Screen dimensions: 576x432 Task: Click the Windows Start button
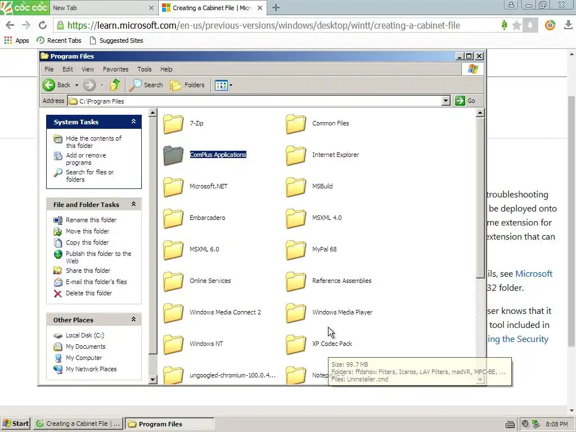click(16, 424)
